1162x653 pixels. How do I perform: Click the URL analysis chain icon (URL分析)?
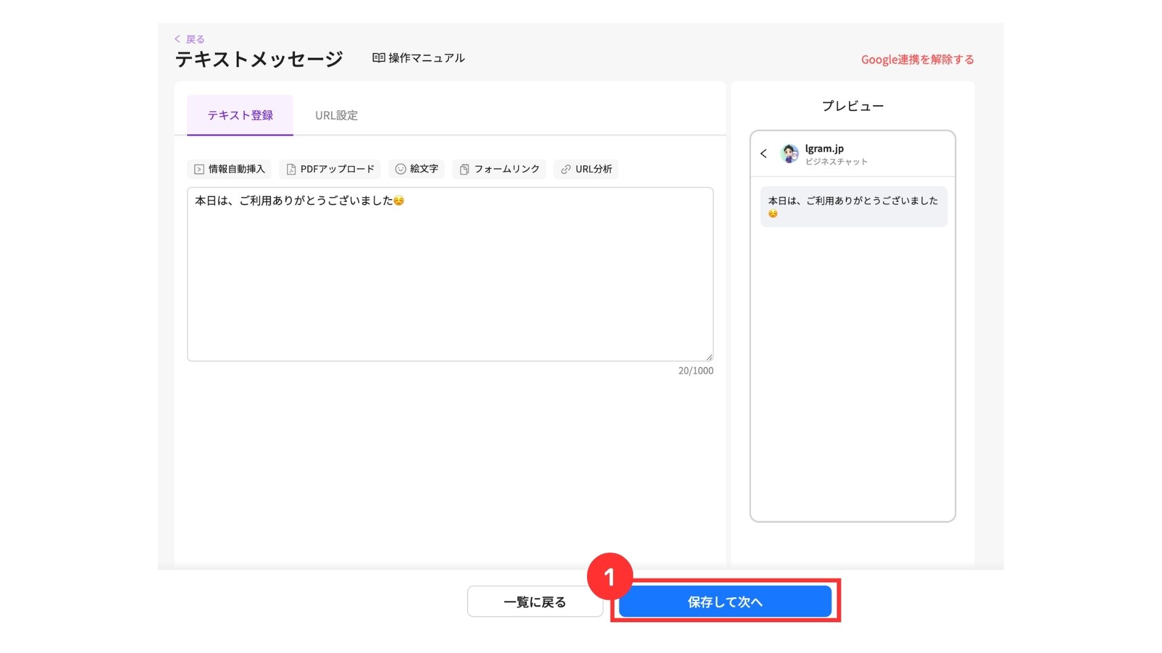[x=566, y=169]
